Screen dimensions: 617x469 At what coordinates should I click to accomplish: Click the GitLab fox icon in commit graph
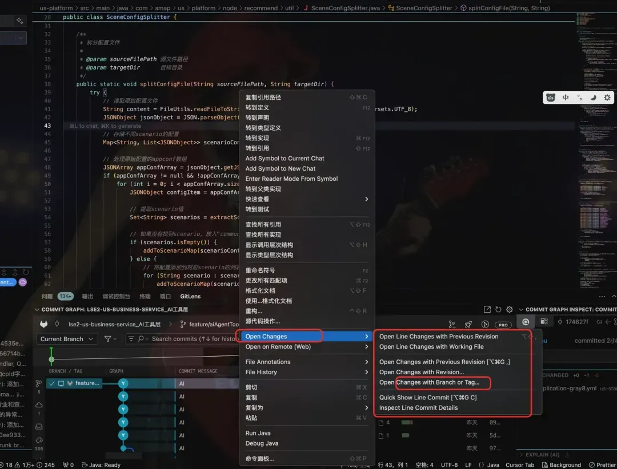[x=43, y=324]
